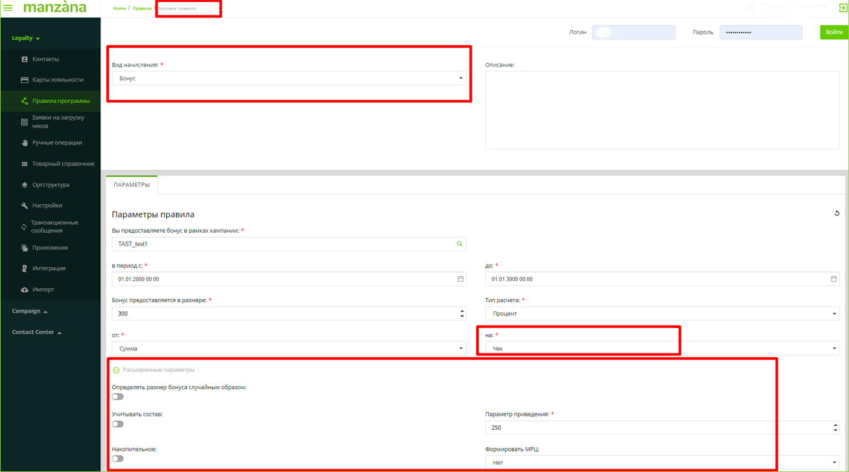Click the green Войти button
This screenshot has height=472, width=849.
point(833,32)
